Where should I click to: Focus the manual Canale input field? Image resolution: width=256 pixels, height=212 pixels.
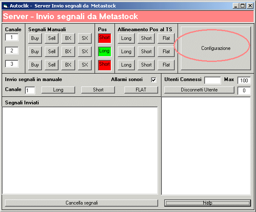[30, 90]
